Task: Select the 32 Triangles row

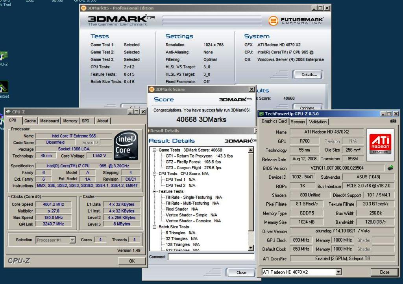Action: [x=181, y=238]
